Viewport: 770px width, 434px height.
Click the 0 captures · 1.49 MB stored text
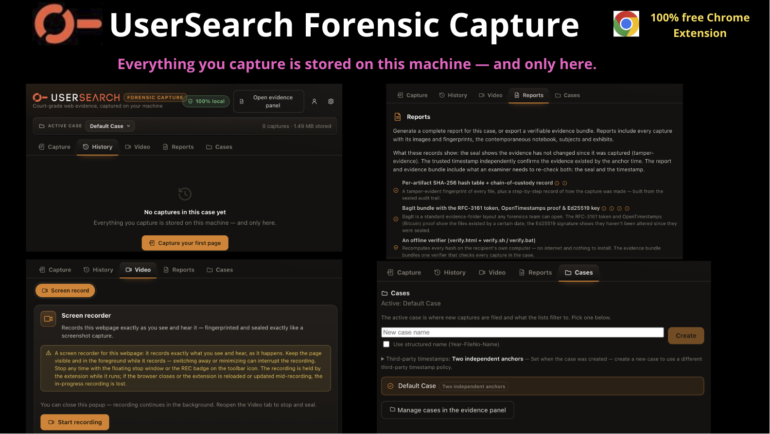coord(297,127)
